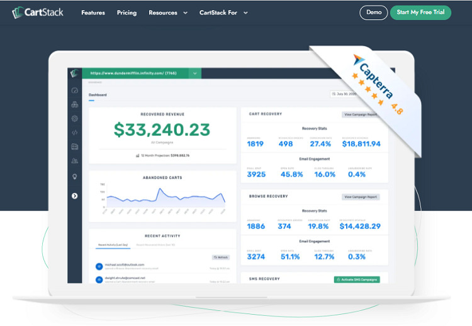Click Start My Free Trial button
The image size is (472, 326).
tap(420, 13)
